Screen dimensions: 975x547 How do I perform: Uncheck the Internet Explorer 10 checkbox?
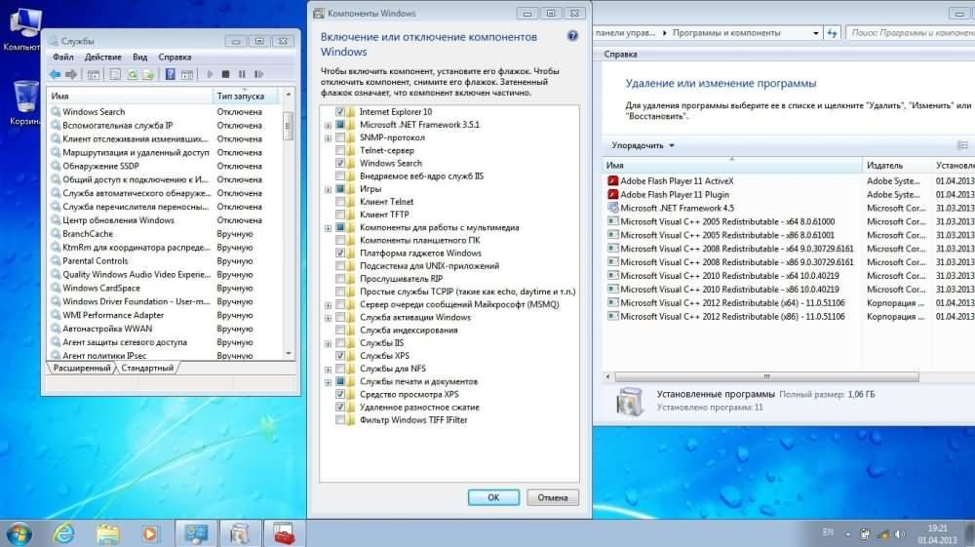coord(340,112)
